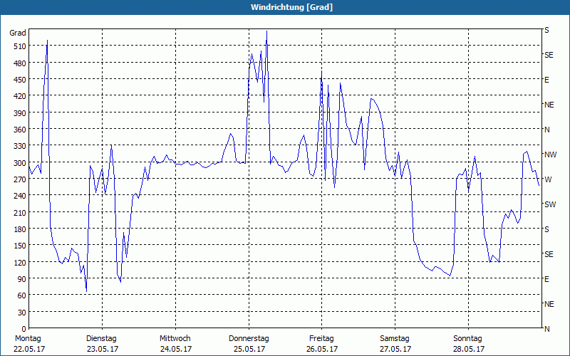
Task: Click the date 28.05.17
Action: tap(469, 349)
